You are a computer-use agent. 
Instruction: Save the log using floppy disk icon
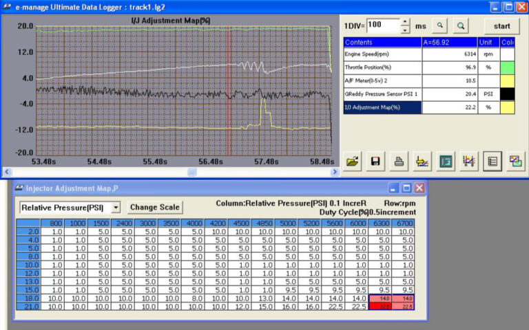click(x=376, y=162)
